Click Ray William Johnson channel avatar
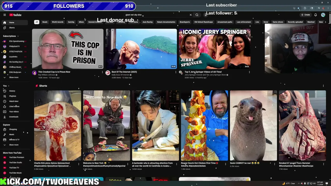331x186 pixels. [34, 73]
